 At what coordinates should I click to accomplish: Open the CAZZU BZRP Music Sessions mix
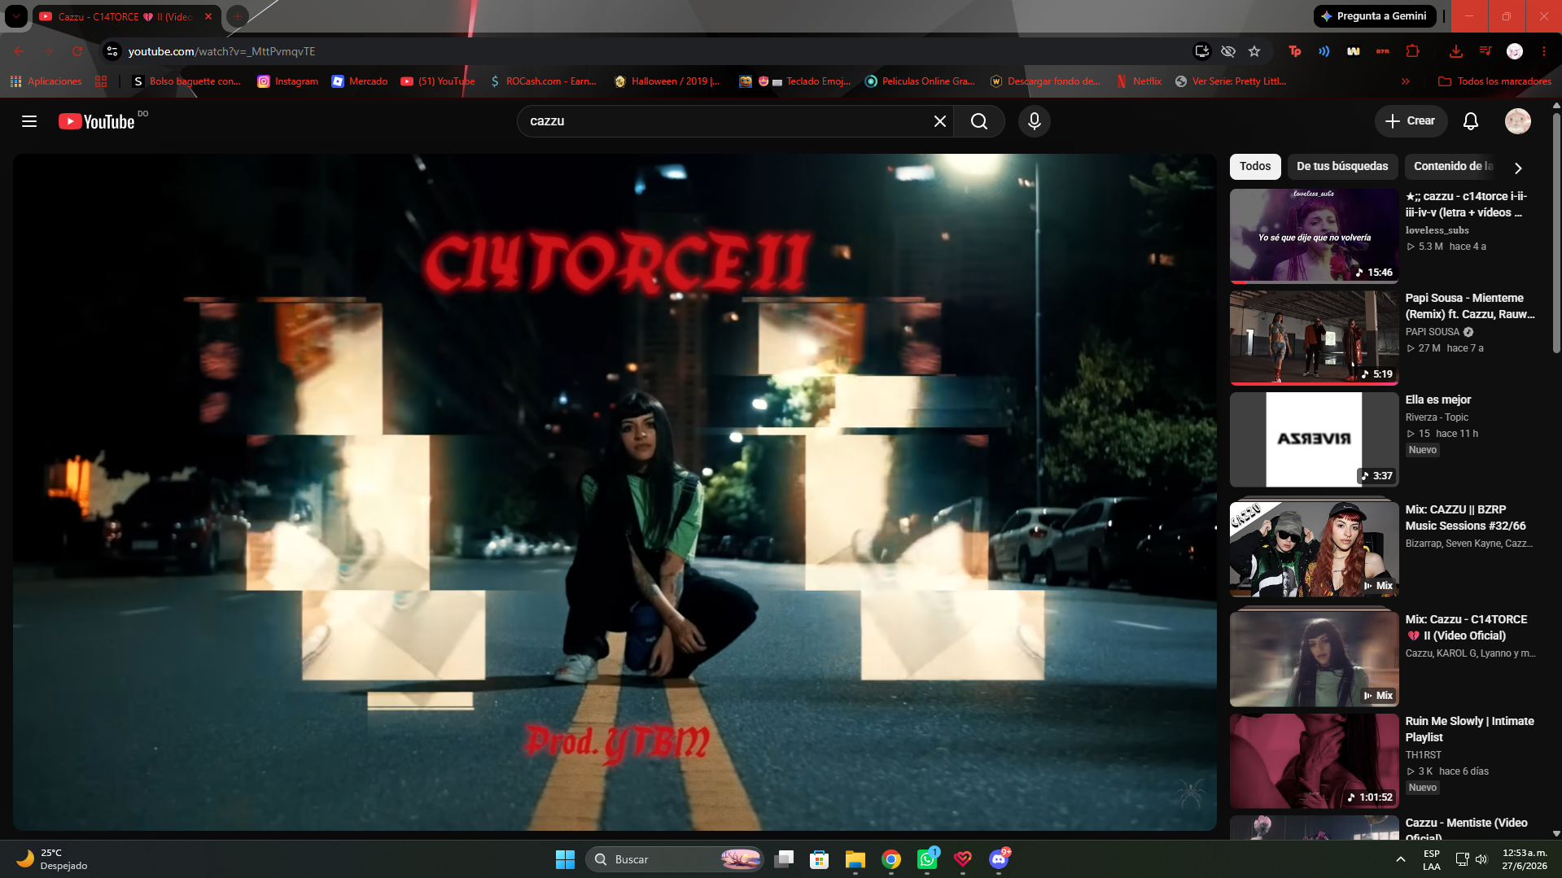point(1314,548)
